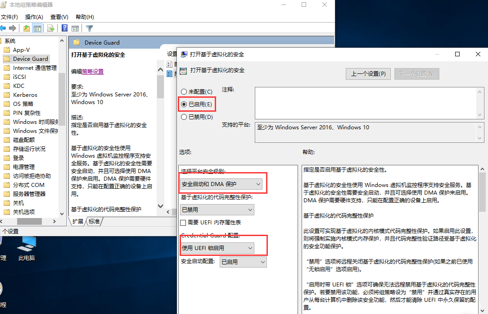
Task: Click the help text scrollbar down arrow
Action: (x=482, y=312)
